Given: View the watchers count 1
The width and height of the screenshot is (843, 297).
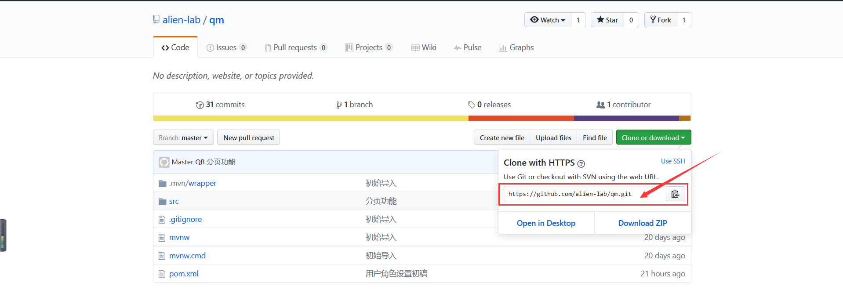Looking at the screenshot, I should [x=578, y=20].
